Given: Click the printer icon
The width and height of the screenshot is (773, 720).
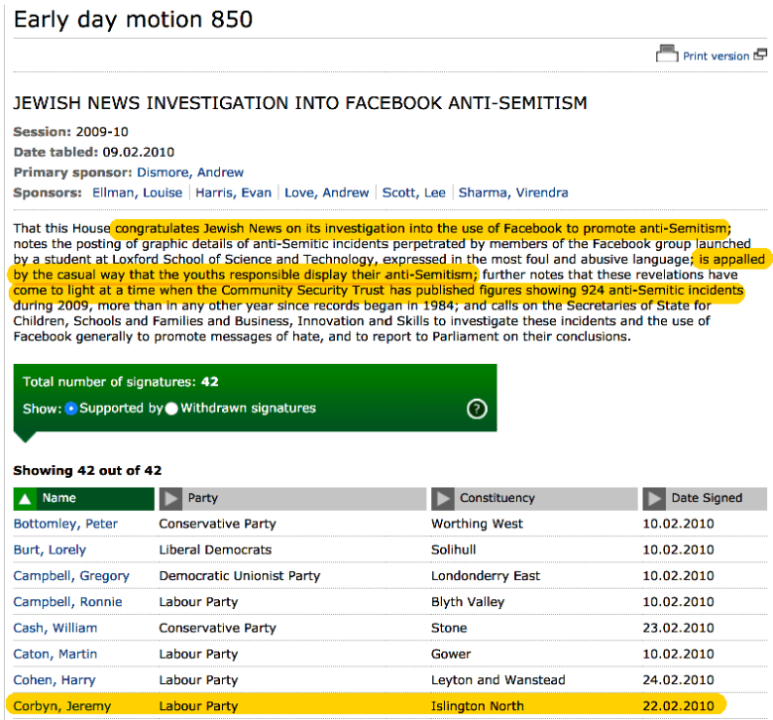Looking at the screenshot, I should coord(667,54).
